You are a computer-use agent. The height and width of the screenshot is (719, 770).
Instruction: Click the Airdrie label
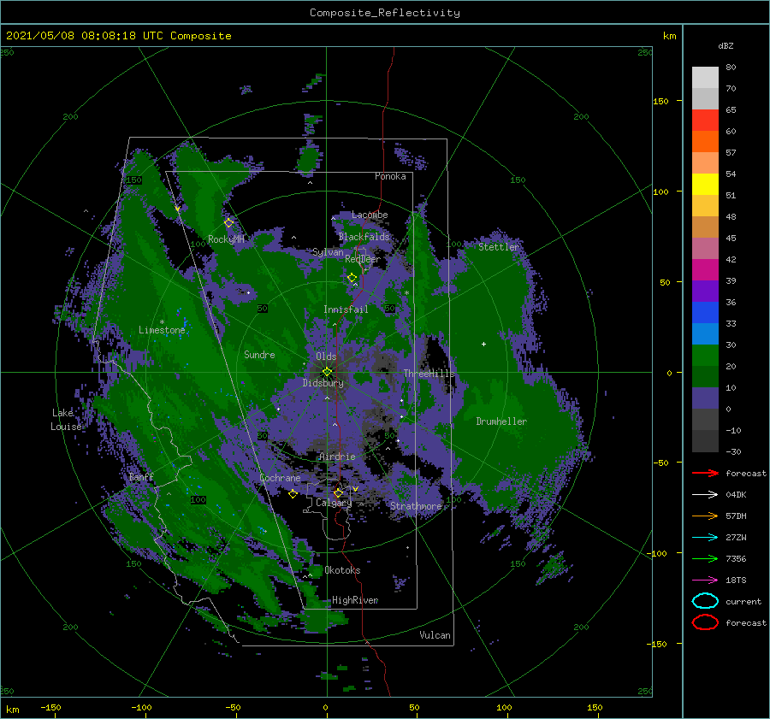[x=337, y=457]
